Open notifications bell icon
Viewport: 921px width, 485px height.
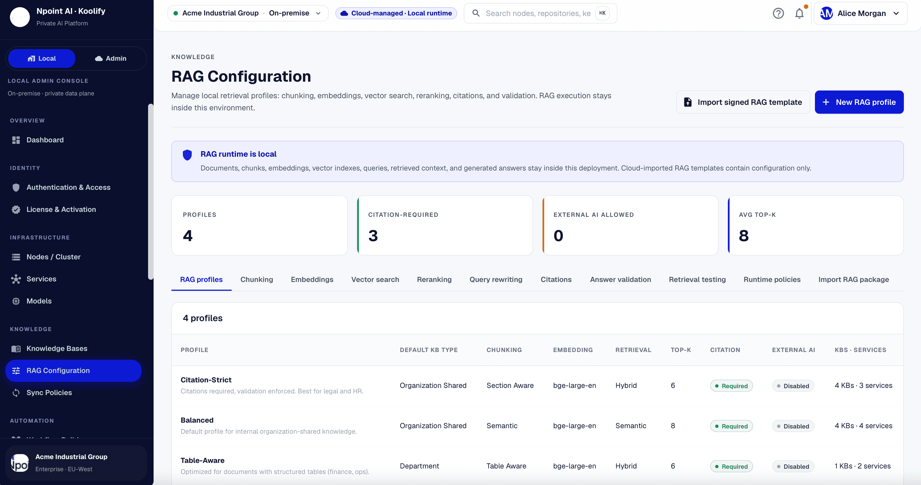pyautogui.click(x=799, y=13)
